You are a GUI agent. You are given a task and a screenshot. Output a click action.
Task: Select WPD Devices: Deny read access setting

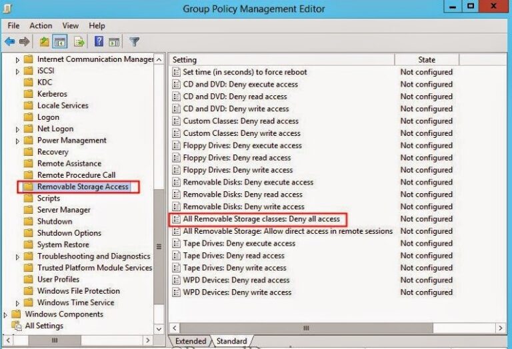(236, 280)
